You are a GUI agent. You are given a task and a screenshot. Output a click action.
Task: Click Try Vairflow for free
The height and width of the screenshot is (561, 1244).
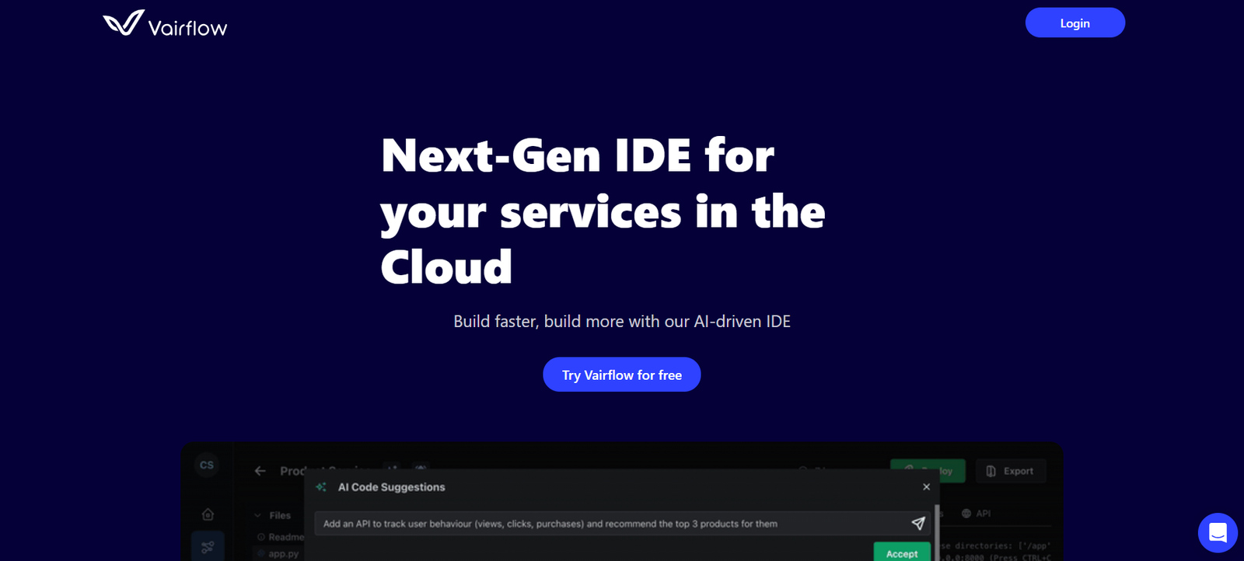621,375
